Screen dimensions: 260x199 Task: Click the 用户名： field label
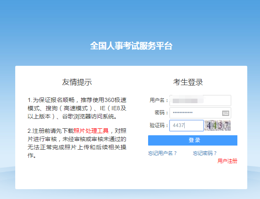[x=159, y=100]
